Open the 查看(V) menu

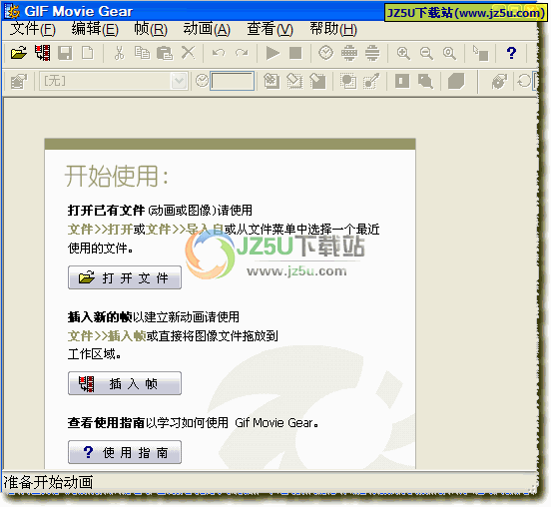pos(270,29)
